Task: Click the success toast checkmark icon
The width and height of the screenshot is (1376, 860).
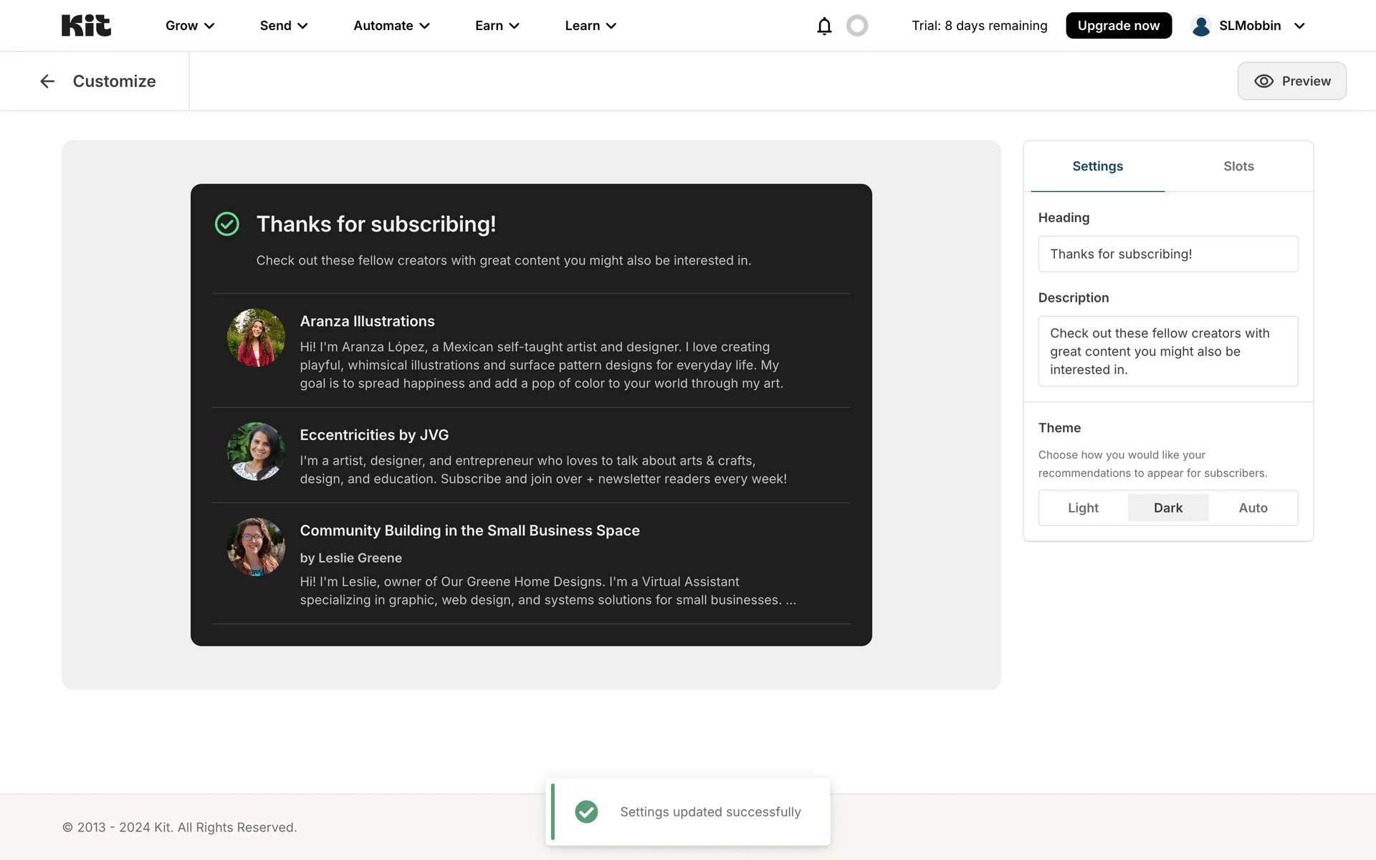Action: pyautogui.click(x=586, y=812)
